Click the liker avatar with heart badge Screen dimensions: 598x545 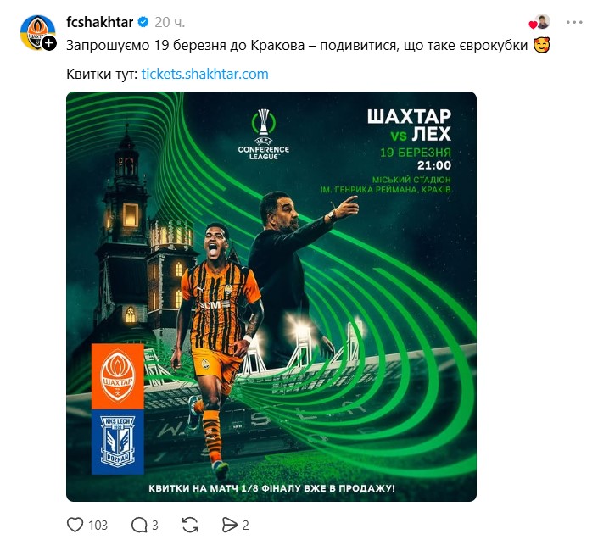540,22
